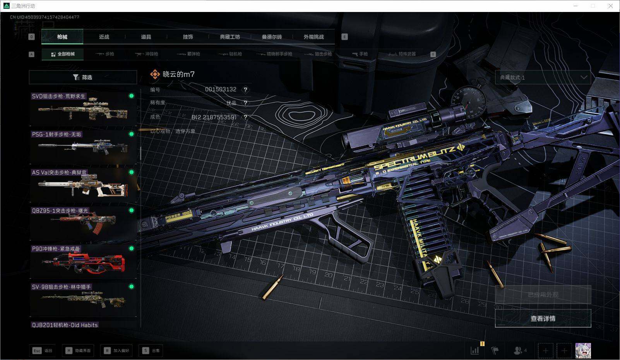This screenshot has height=360, width=620.
Task: Click the 已应用外观 applied-skin button
Action: point(543,295)
